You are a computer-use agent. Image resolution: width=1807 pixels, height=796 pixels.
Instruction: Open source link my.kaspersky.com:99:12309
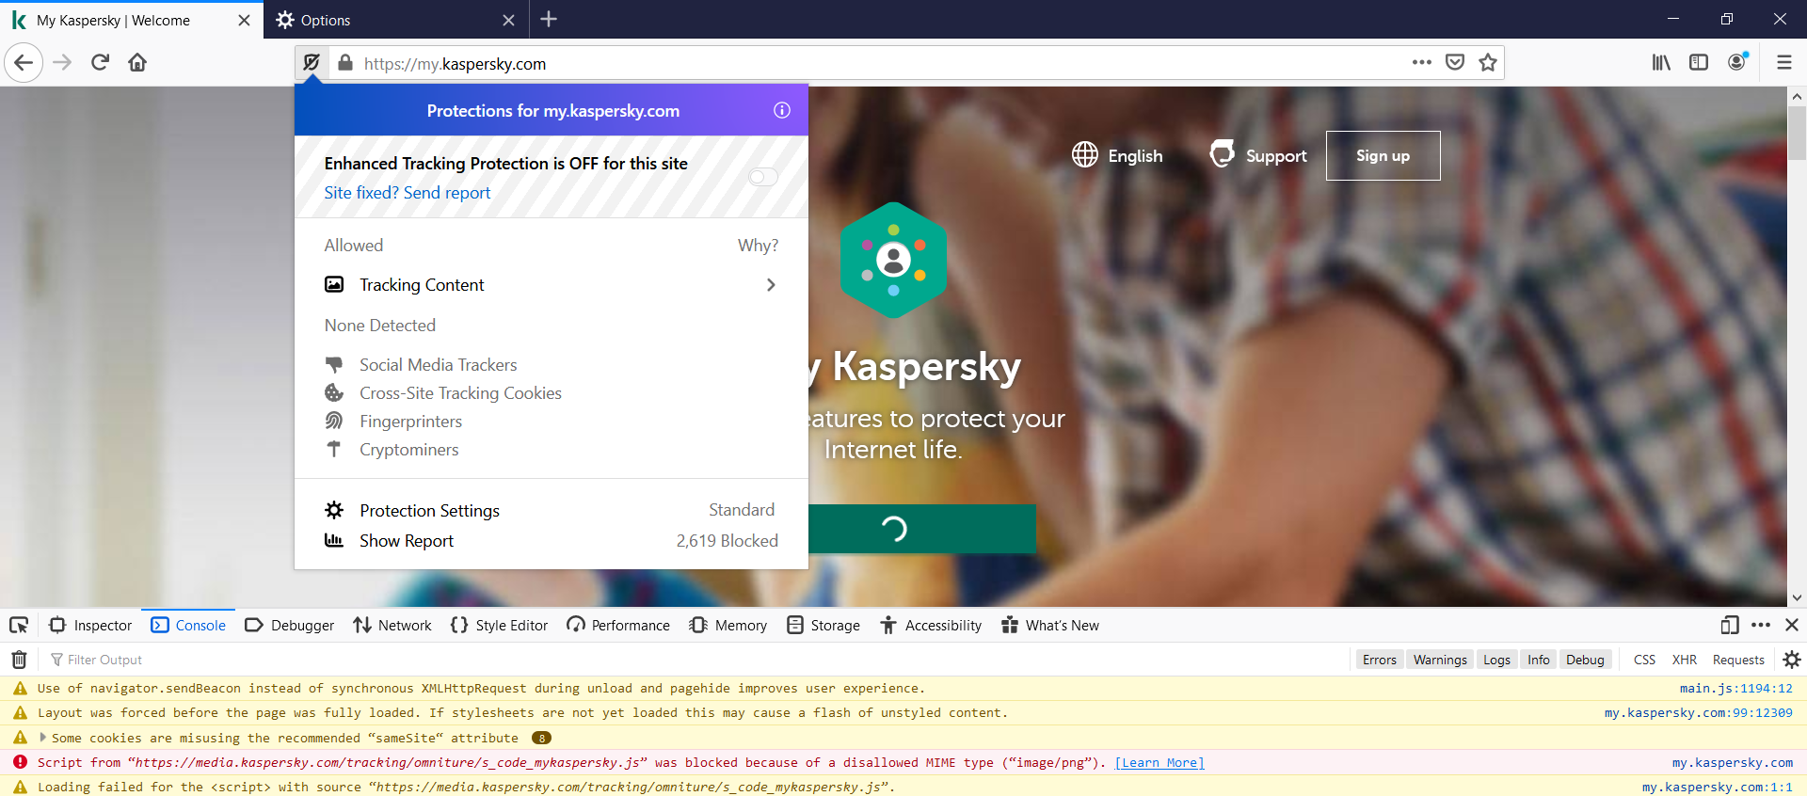[1699, 712]
